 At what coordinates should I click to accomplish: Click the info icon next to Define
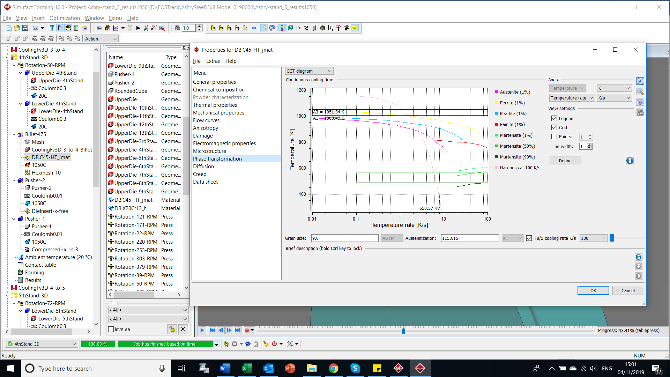coord(630,161)
